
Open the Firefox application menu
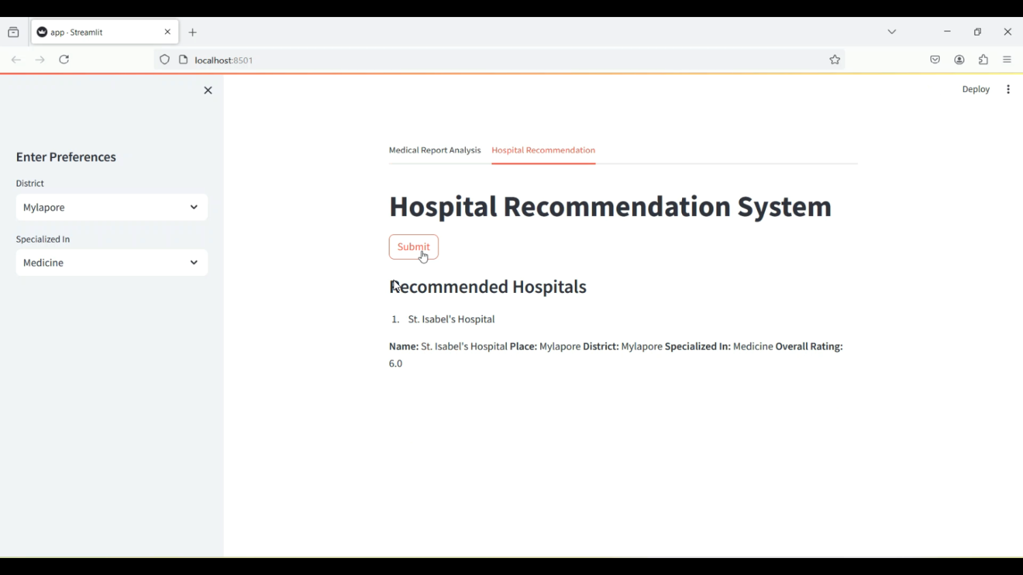1008,60
